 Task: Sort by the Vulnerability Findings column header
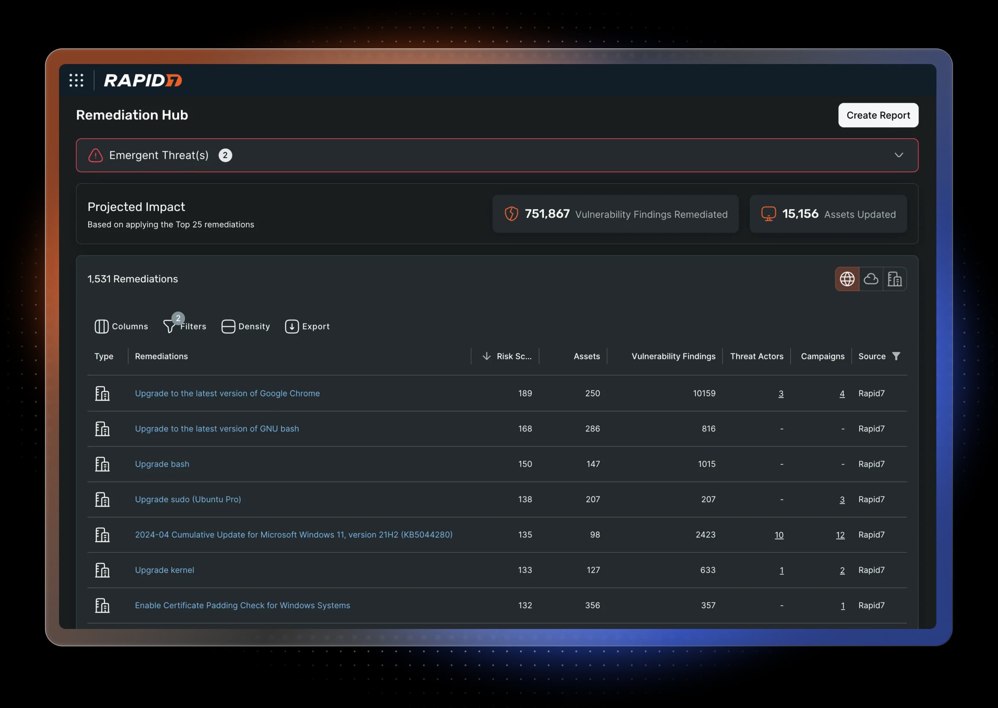point(673,356)
